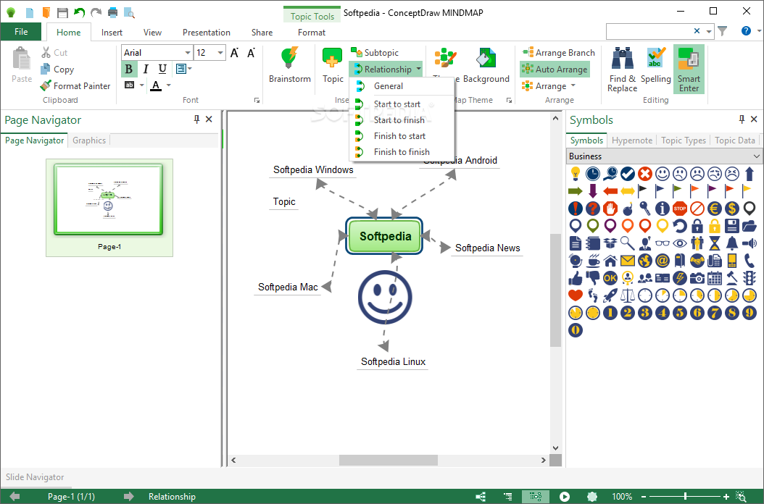
Task: Toggle Italic formatting
Action: pos(146,69)
